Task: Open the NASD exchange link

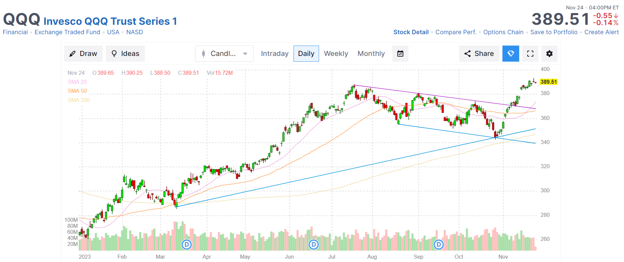Action: tap(135, 32)
